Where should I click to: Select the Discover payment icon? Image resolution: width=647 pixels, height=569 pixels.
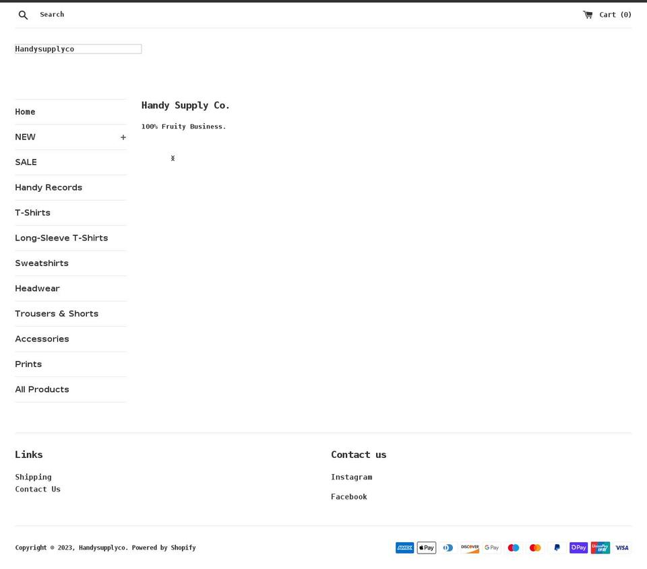point(470,547)
